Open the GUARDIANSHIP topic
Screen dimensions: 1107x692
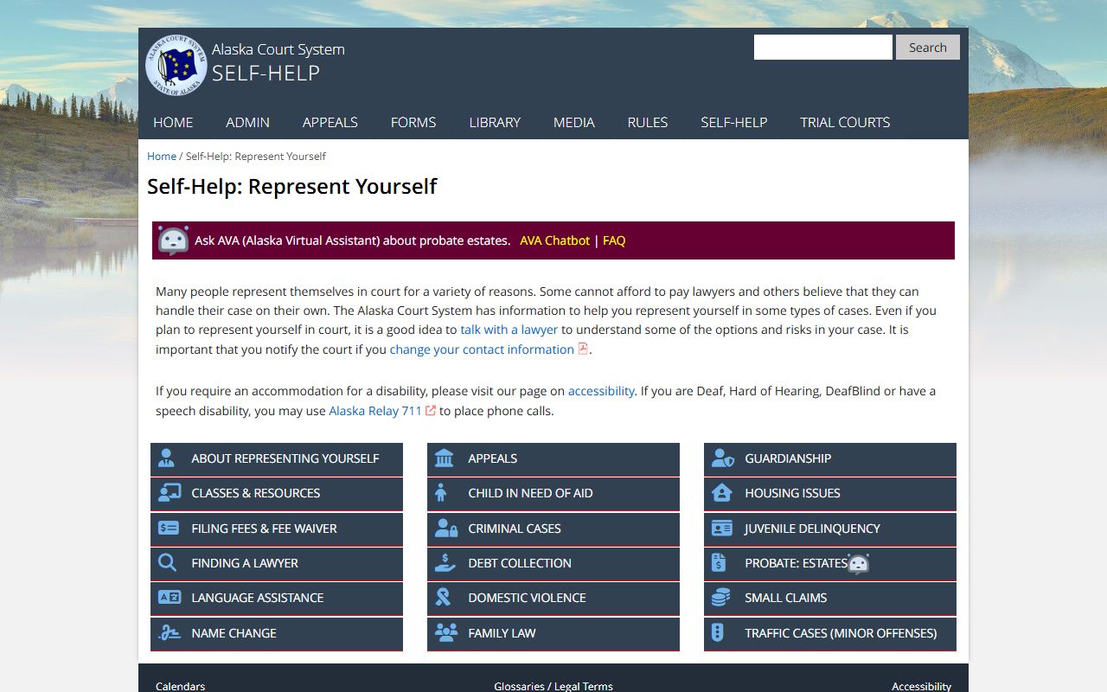coord(830,459)
